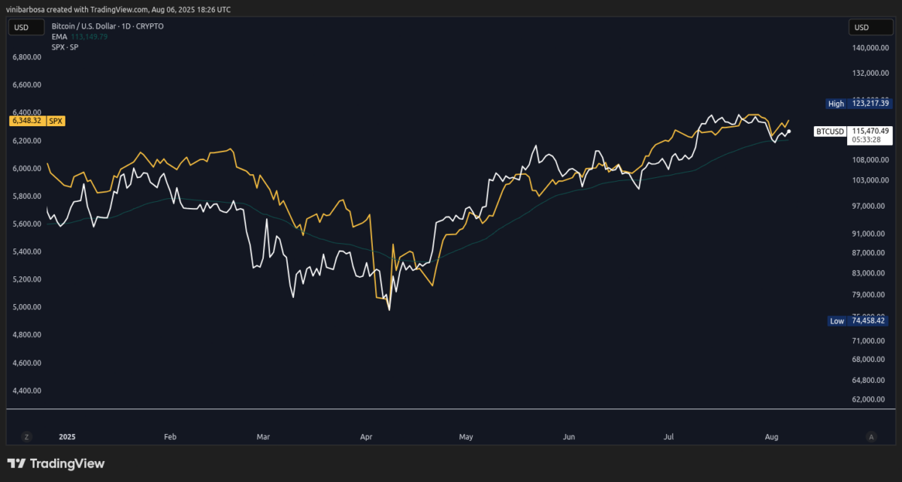902x482 pixels.
Task: Click the 2025 label on time axis
Action: (68, 436)
